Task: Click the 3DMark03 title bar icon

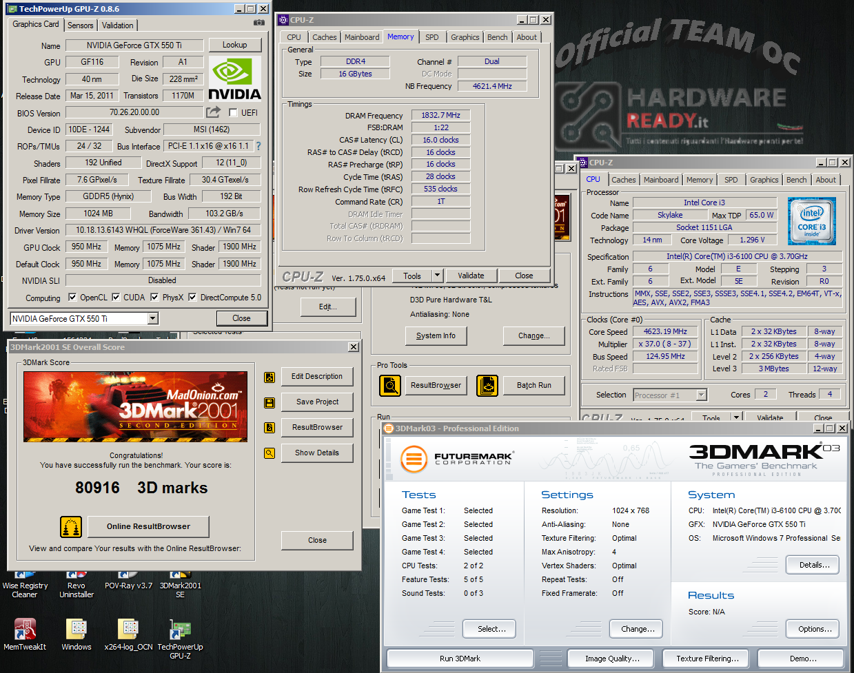Action: click(389, 428)
